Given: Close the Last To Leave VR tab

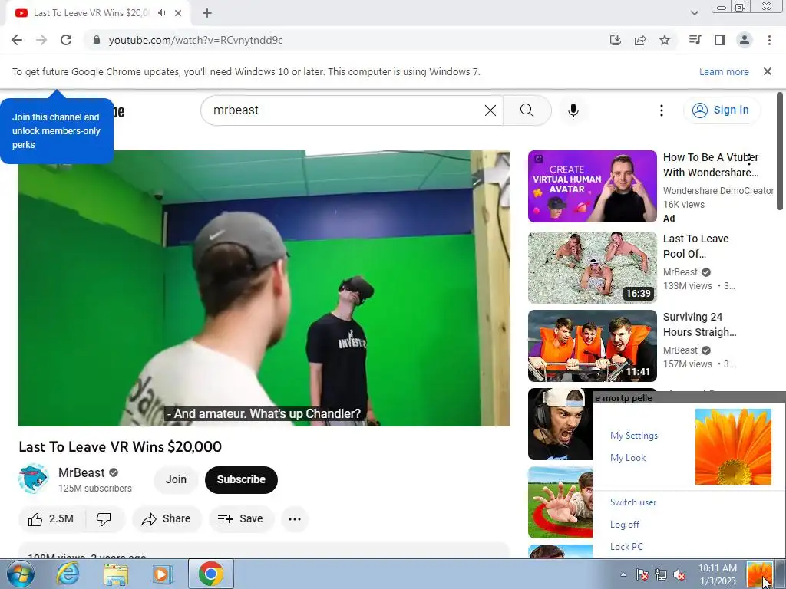Looking at the screenshot, I should coord(178,13).
